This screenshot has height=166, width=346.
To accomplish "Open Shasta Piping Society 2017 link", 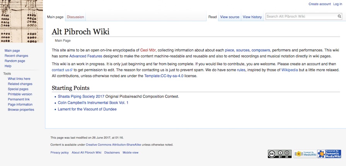I will click(x=81, y=97).
